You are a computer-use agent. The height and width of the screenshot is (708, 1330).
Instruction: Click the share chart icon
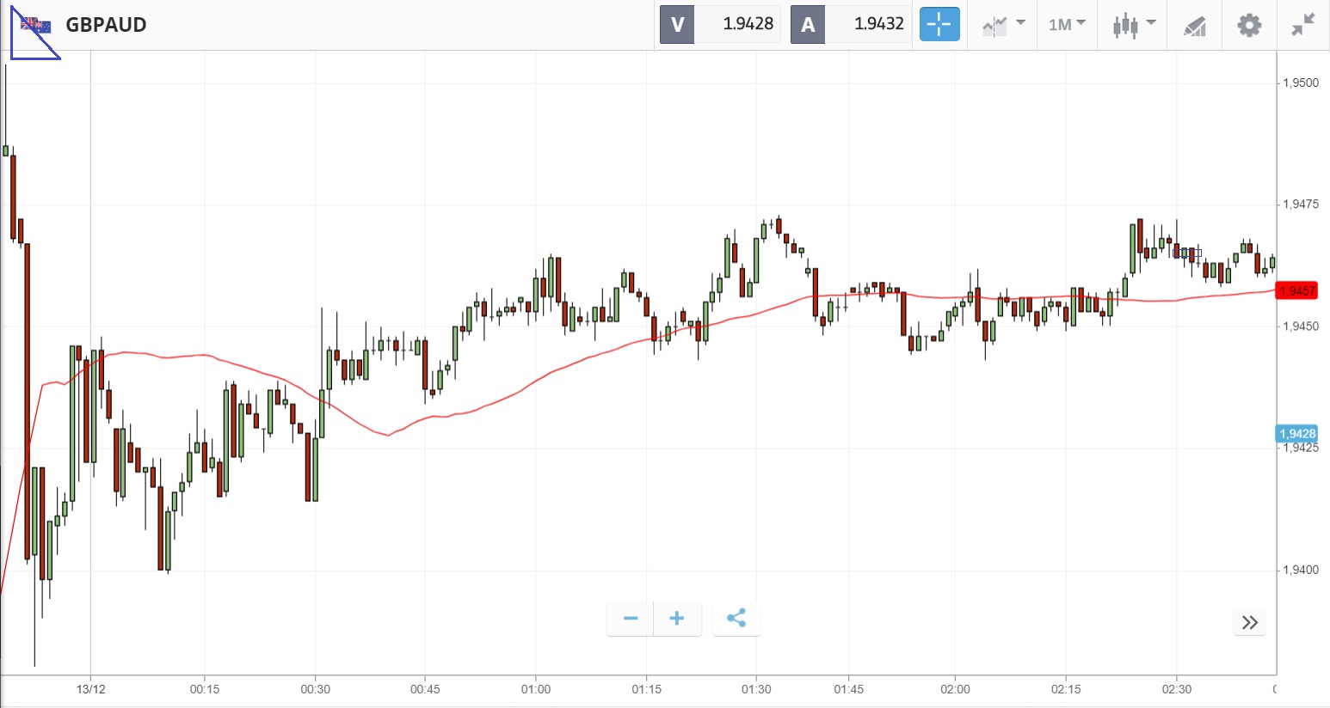coord(736,619)
